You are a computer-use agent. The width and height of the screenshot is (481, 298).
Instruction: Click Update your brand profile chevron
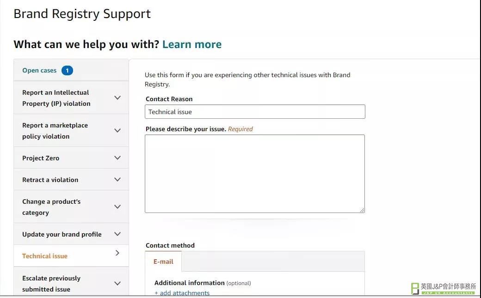pyautogui.click(x=117, y=234)
